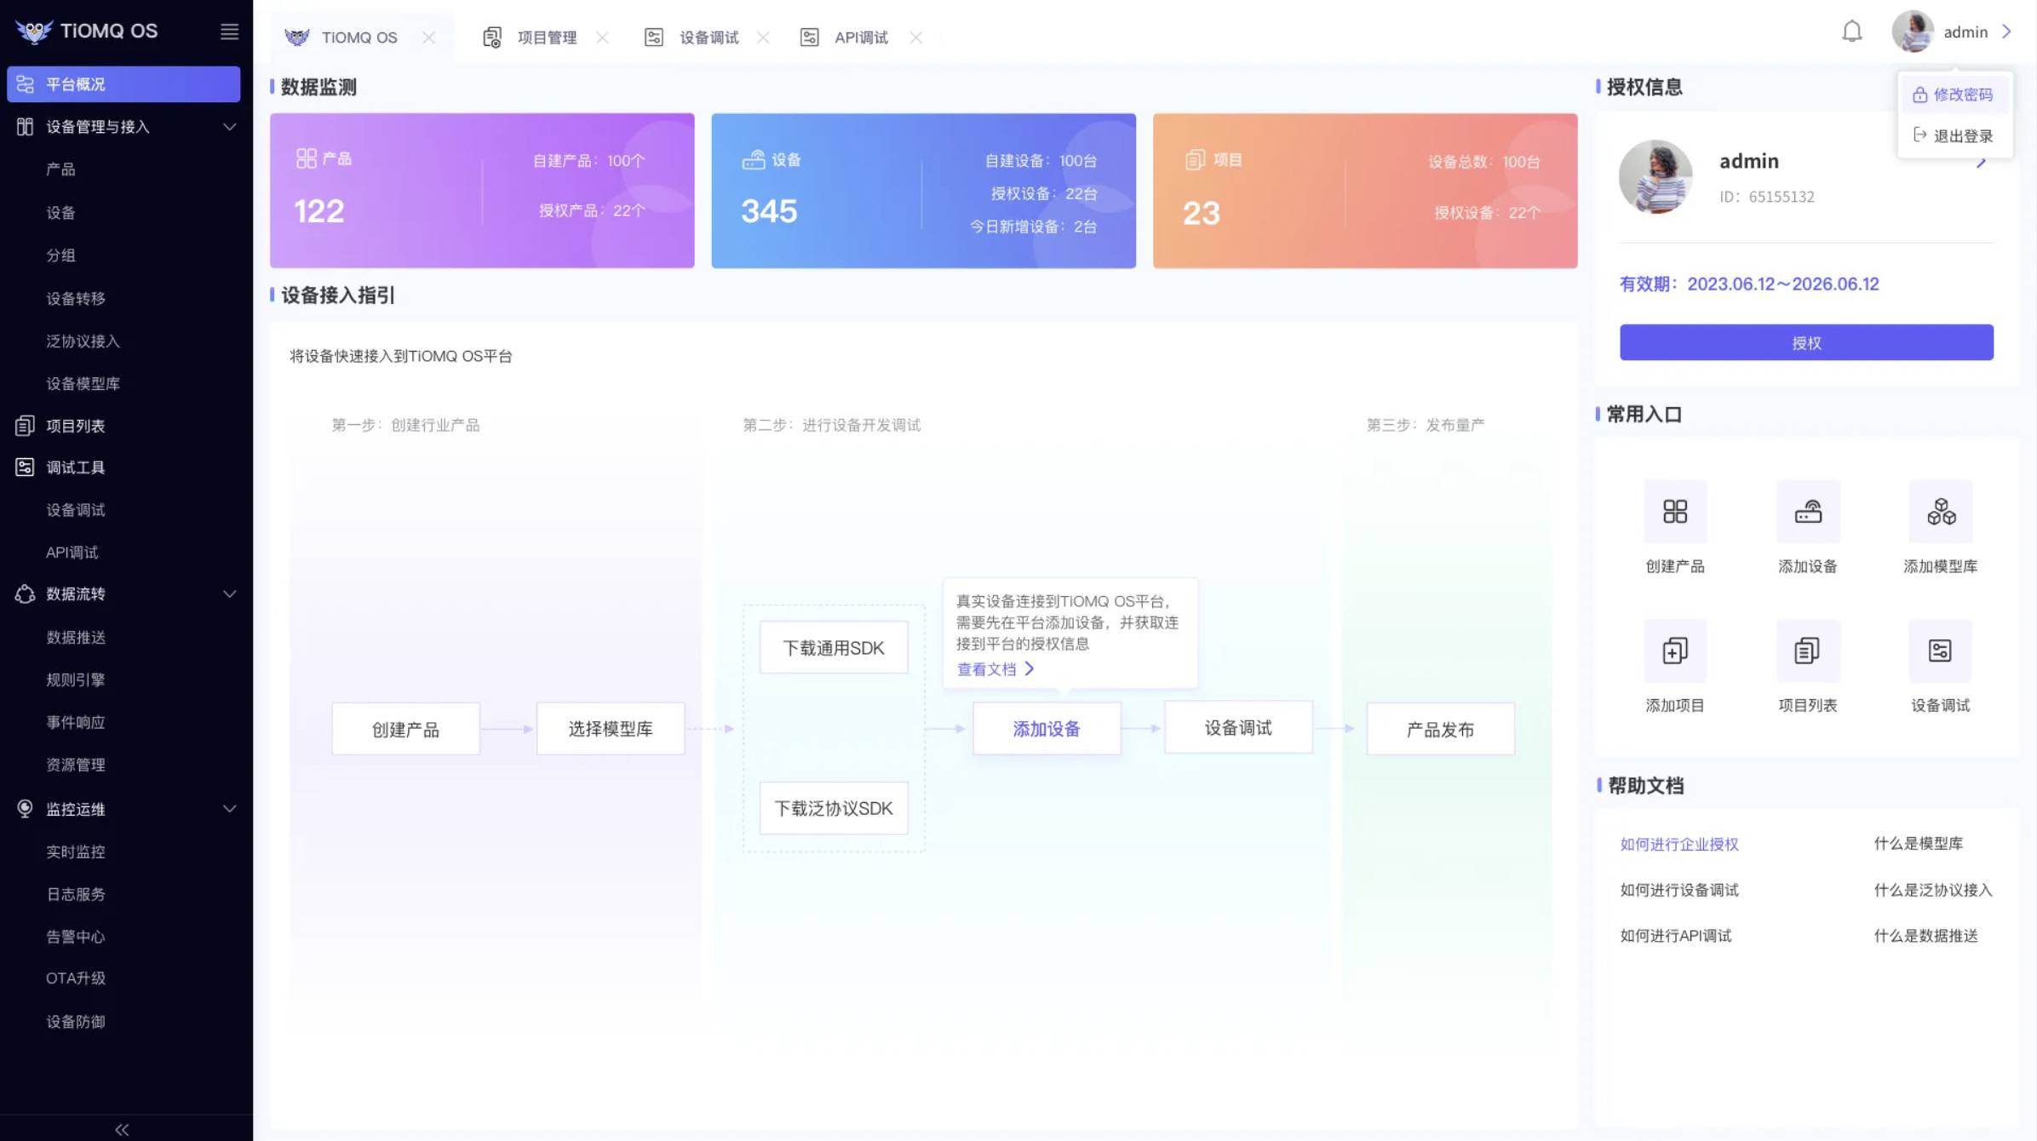Open 设备模型库 in the sidebar
The width and height of the screenshot is (2037, 1141).
tap(83, 384)
